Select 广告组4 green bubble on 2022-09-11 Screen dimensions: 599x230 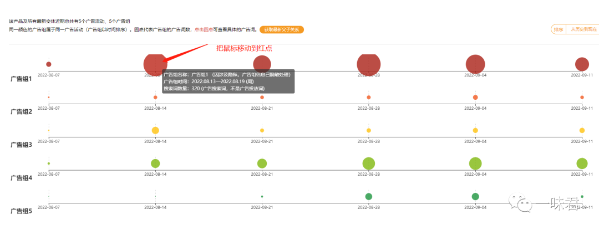tap(582, 163)
